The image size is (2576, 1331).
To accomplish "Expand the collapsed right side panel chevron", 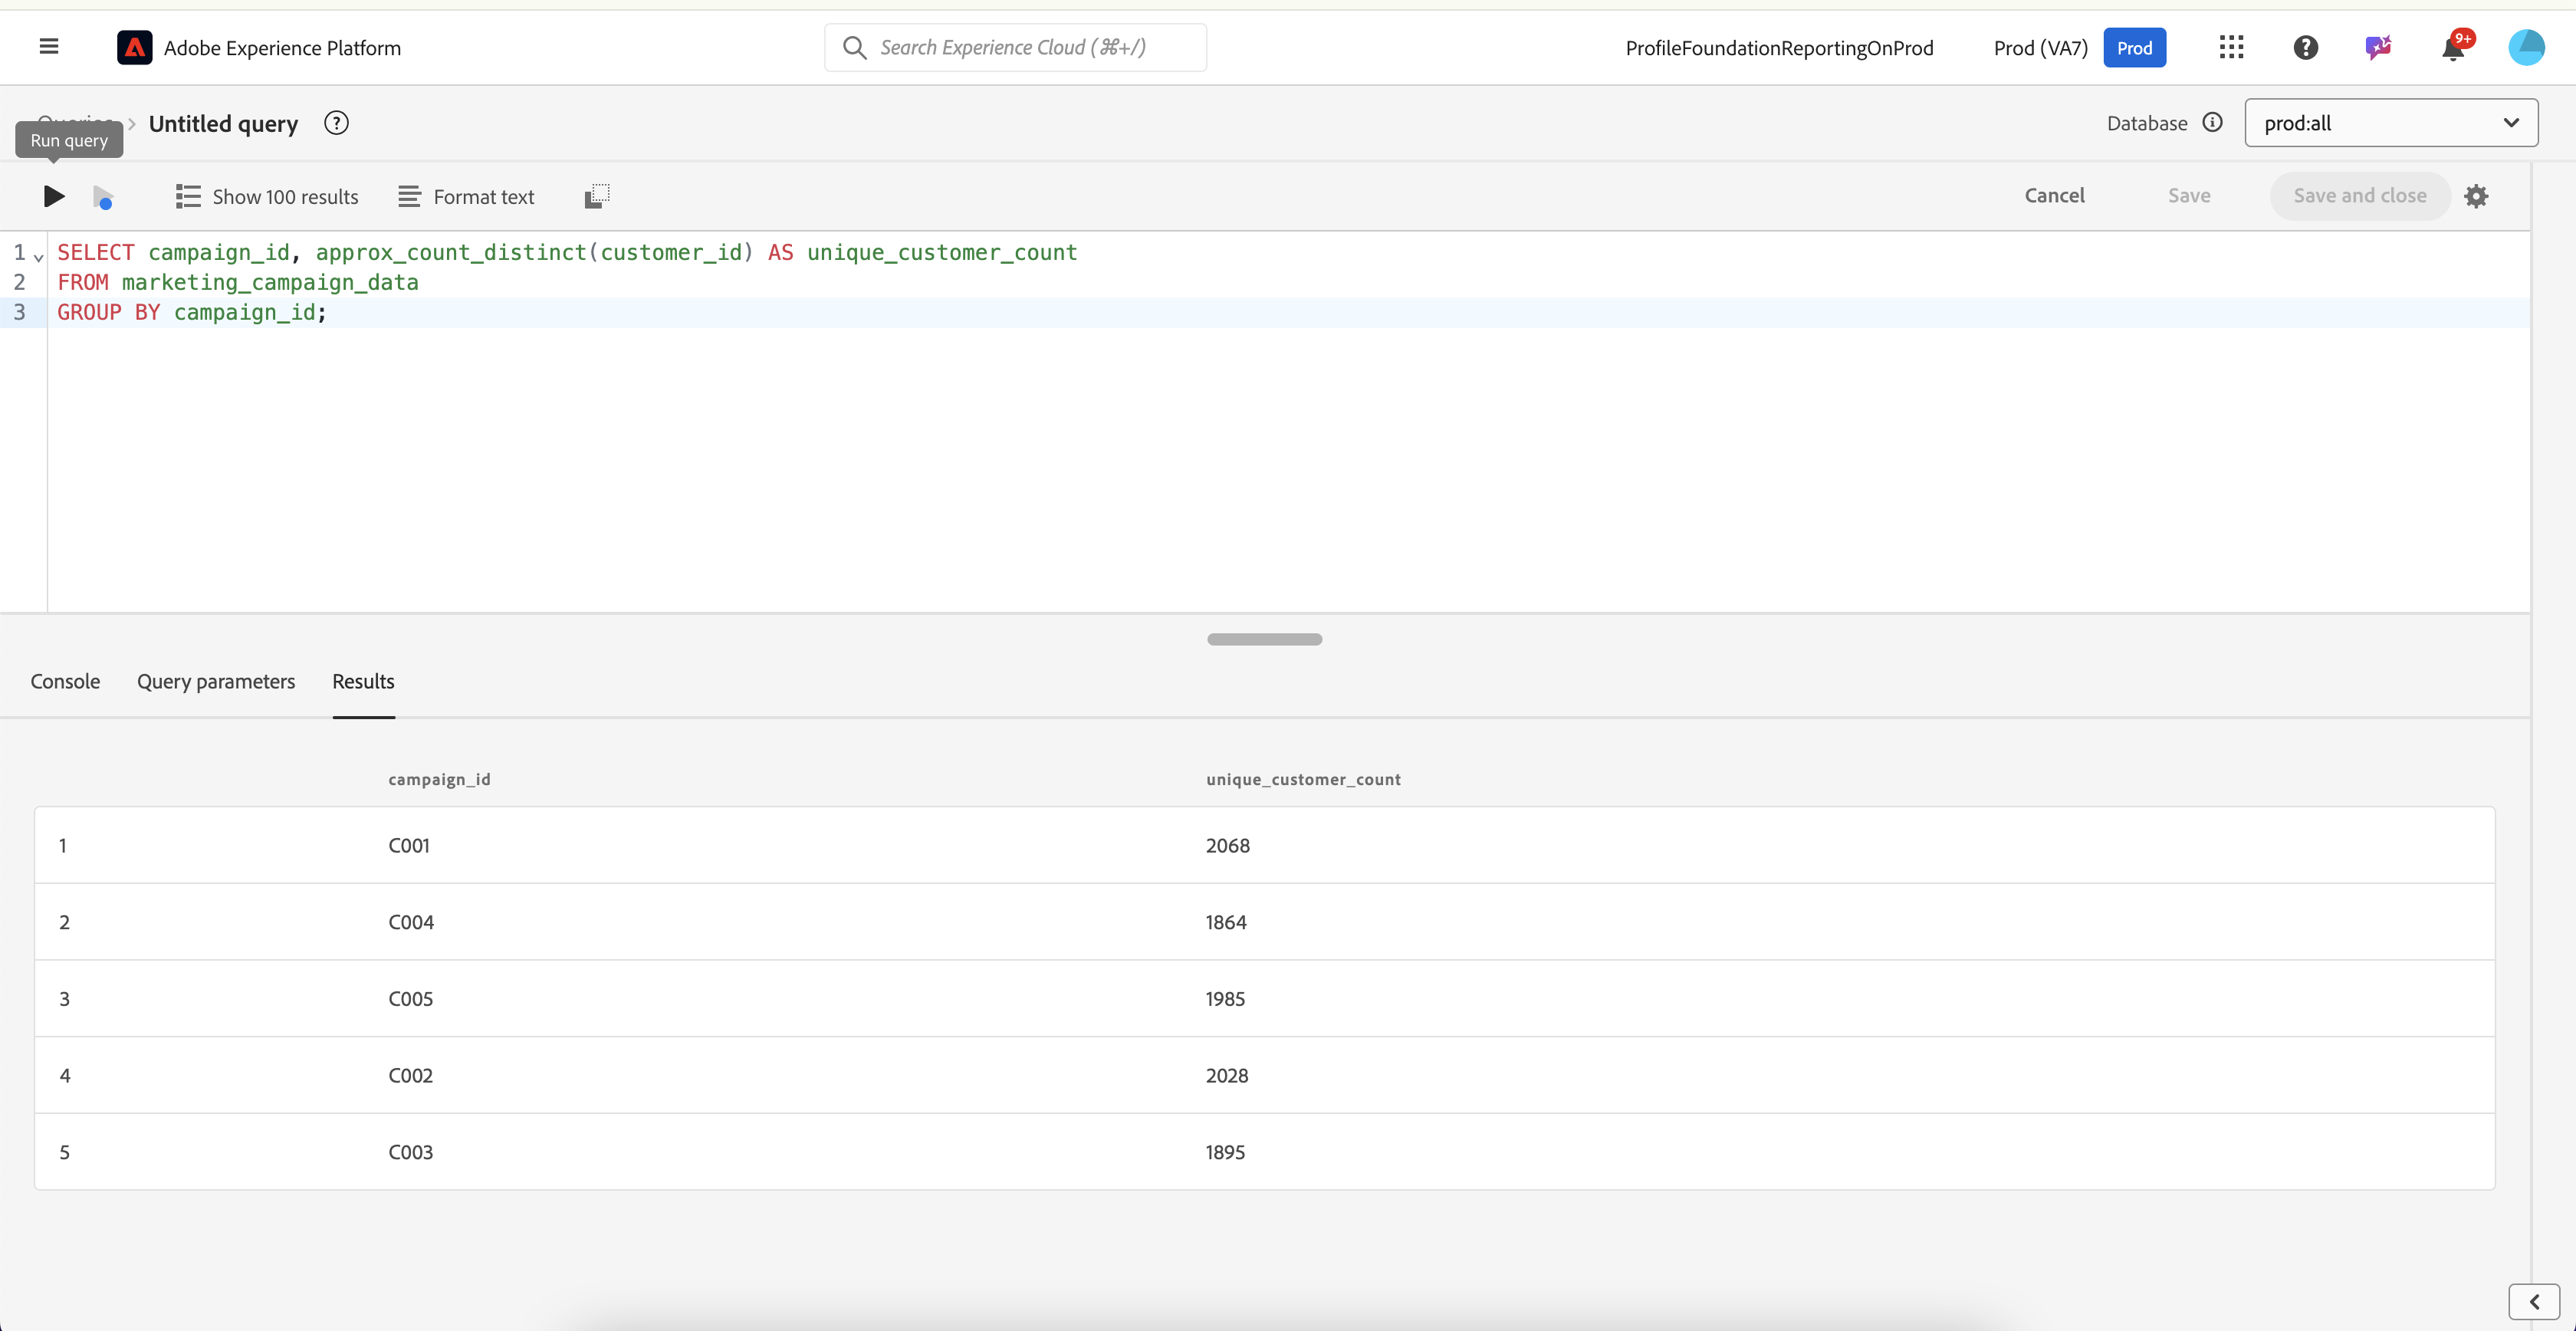I will click(2533, 1301).
